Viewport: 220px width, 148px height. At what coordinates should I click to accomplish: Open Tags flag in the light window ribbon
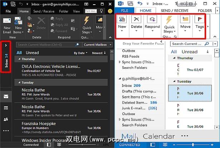[200, 24]
